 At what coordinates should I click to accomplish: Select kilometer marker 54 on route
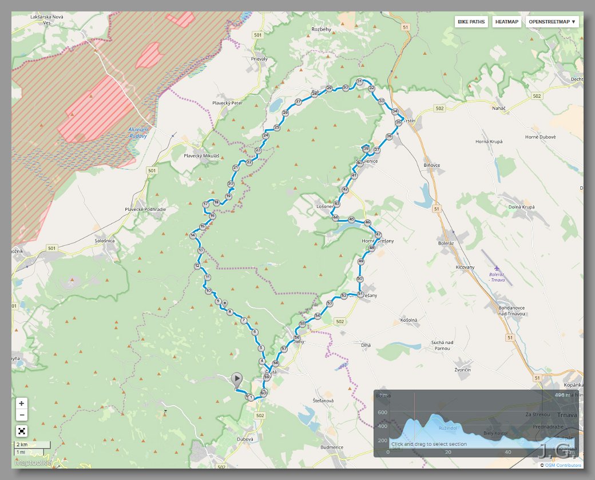pyautogui.click(x=318, y=316)
